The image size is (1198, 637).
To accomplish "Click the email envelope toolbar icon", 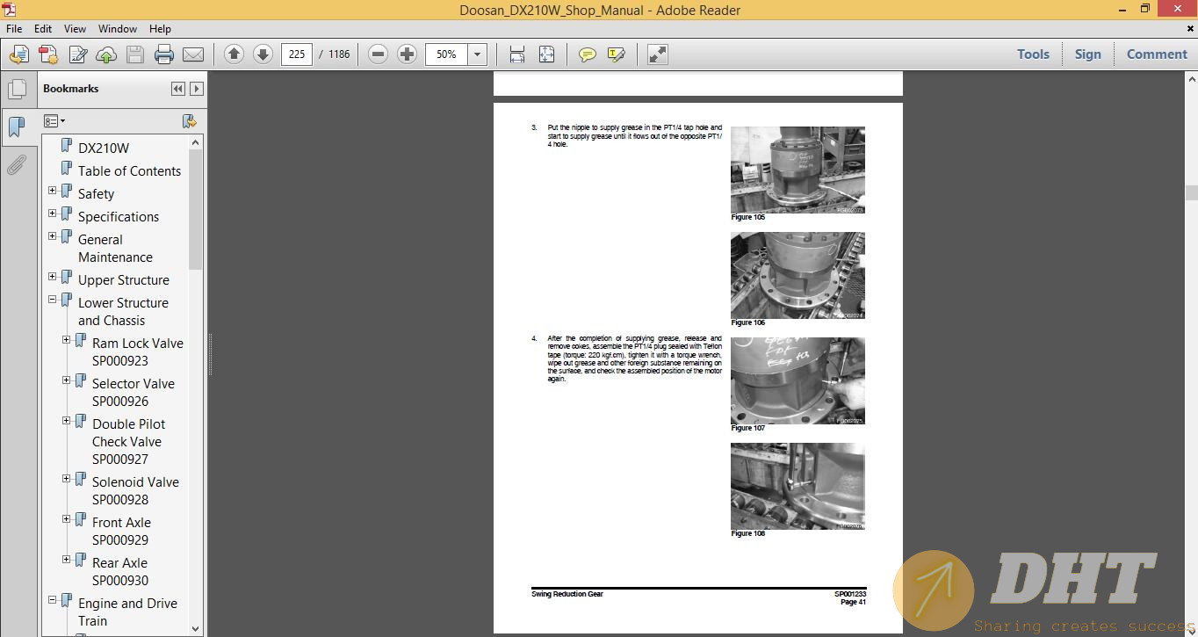I will tap(193, 54).
